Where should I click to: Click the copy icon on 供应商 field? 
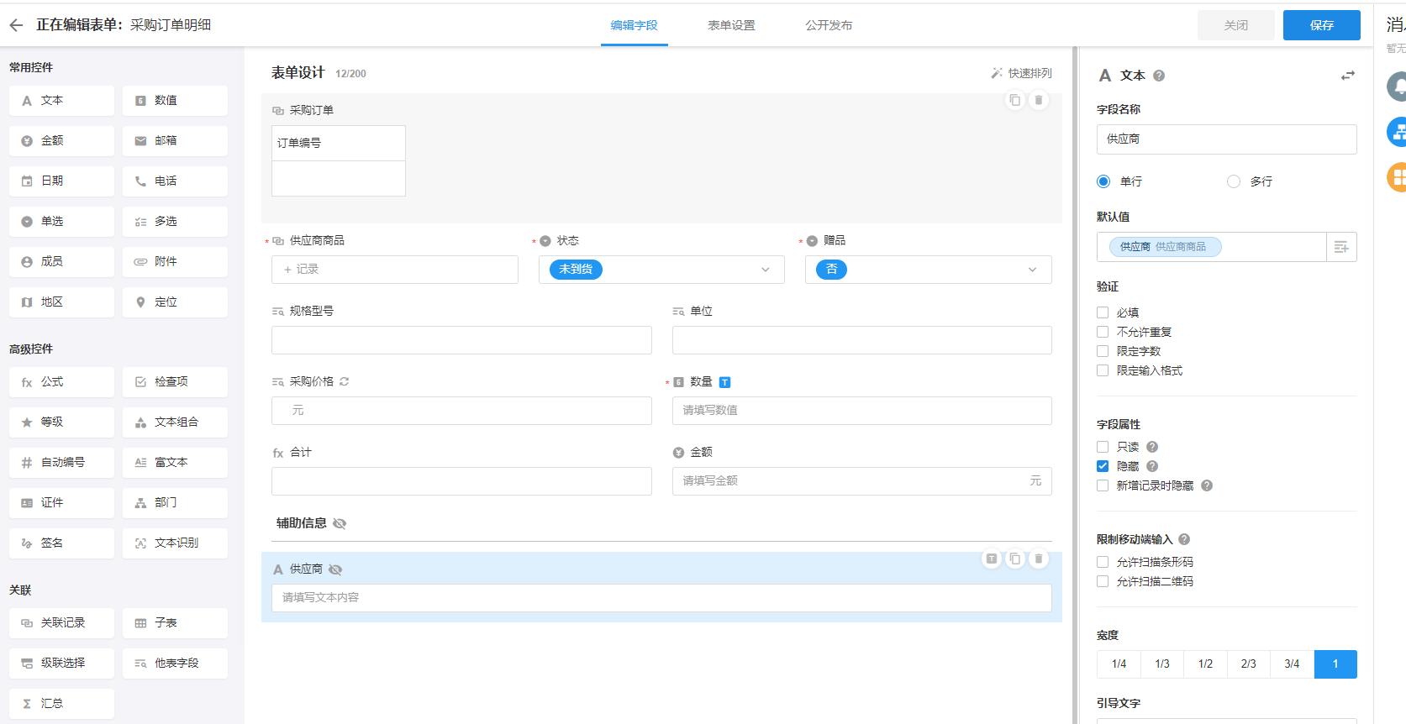coord(1015,559)
